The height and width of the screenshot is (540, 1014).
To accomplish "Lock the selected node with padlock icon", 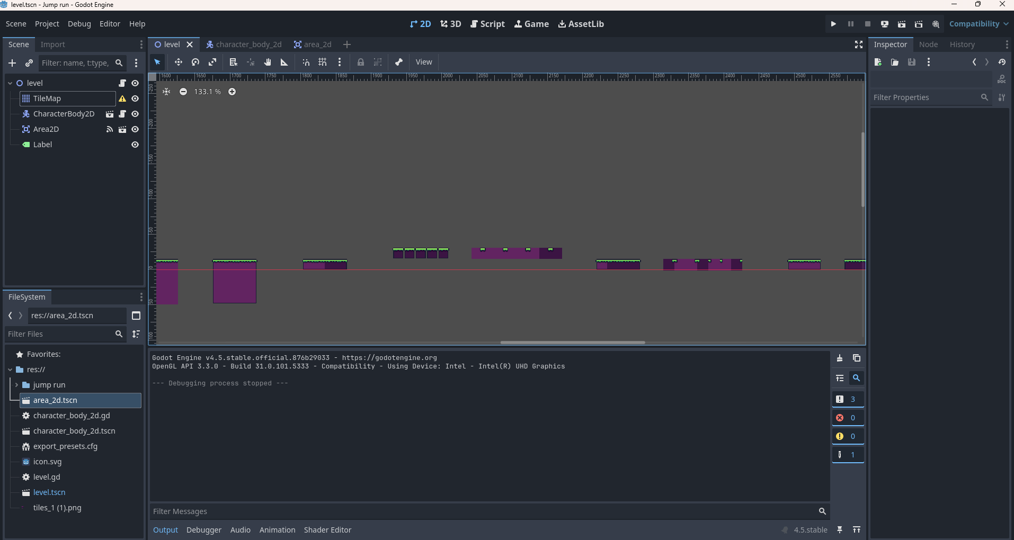I will (361, 62).
